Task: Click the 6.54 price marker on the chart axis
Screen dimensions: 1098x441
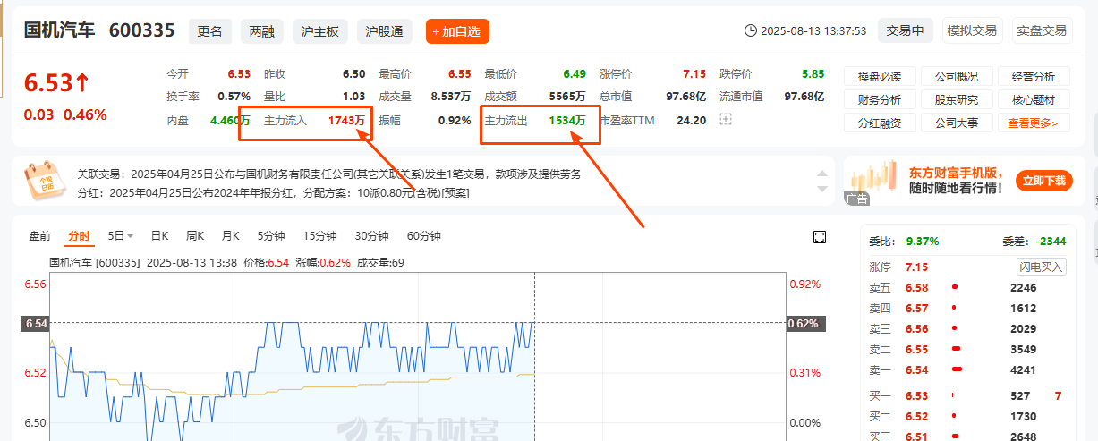Action: (34, 324)
